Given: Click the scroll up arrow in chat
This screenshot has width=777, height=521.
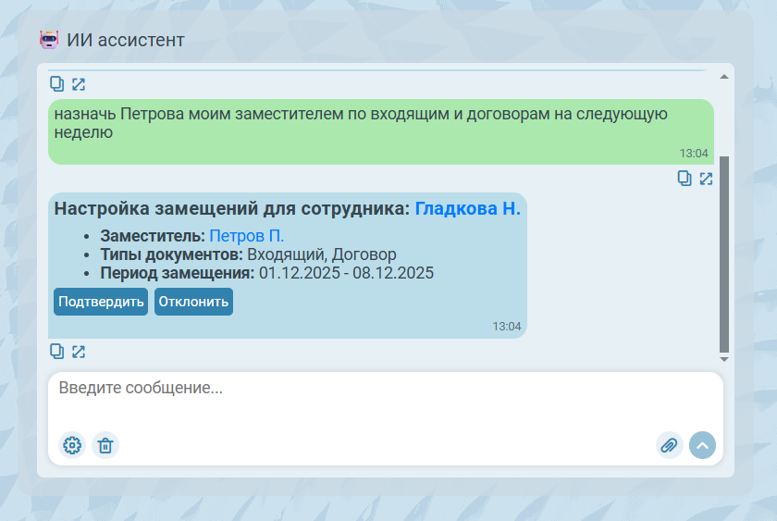Looking at the screenshot, I should click(724, 75).
